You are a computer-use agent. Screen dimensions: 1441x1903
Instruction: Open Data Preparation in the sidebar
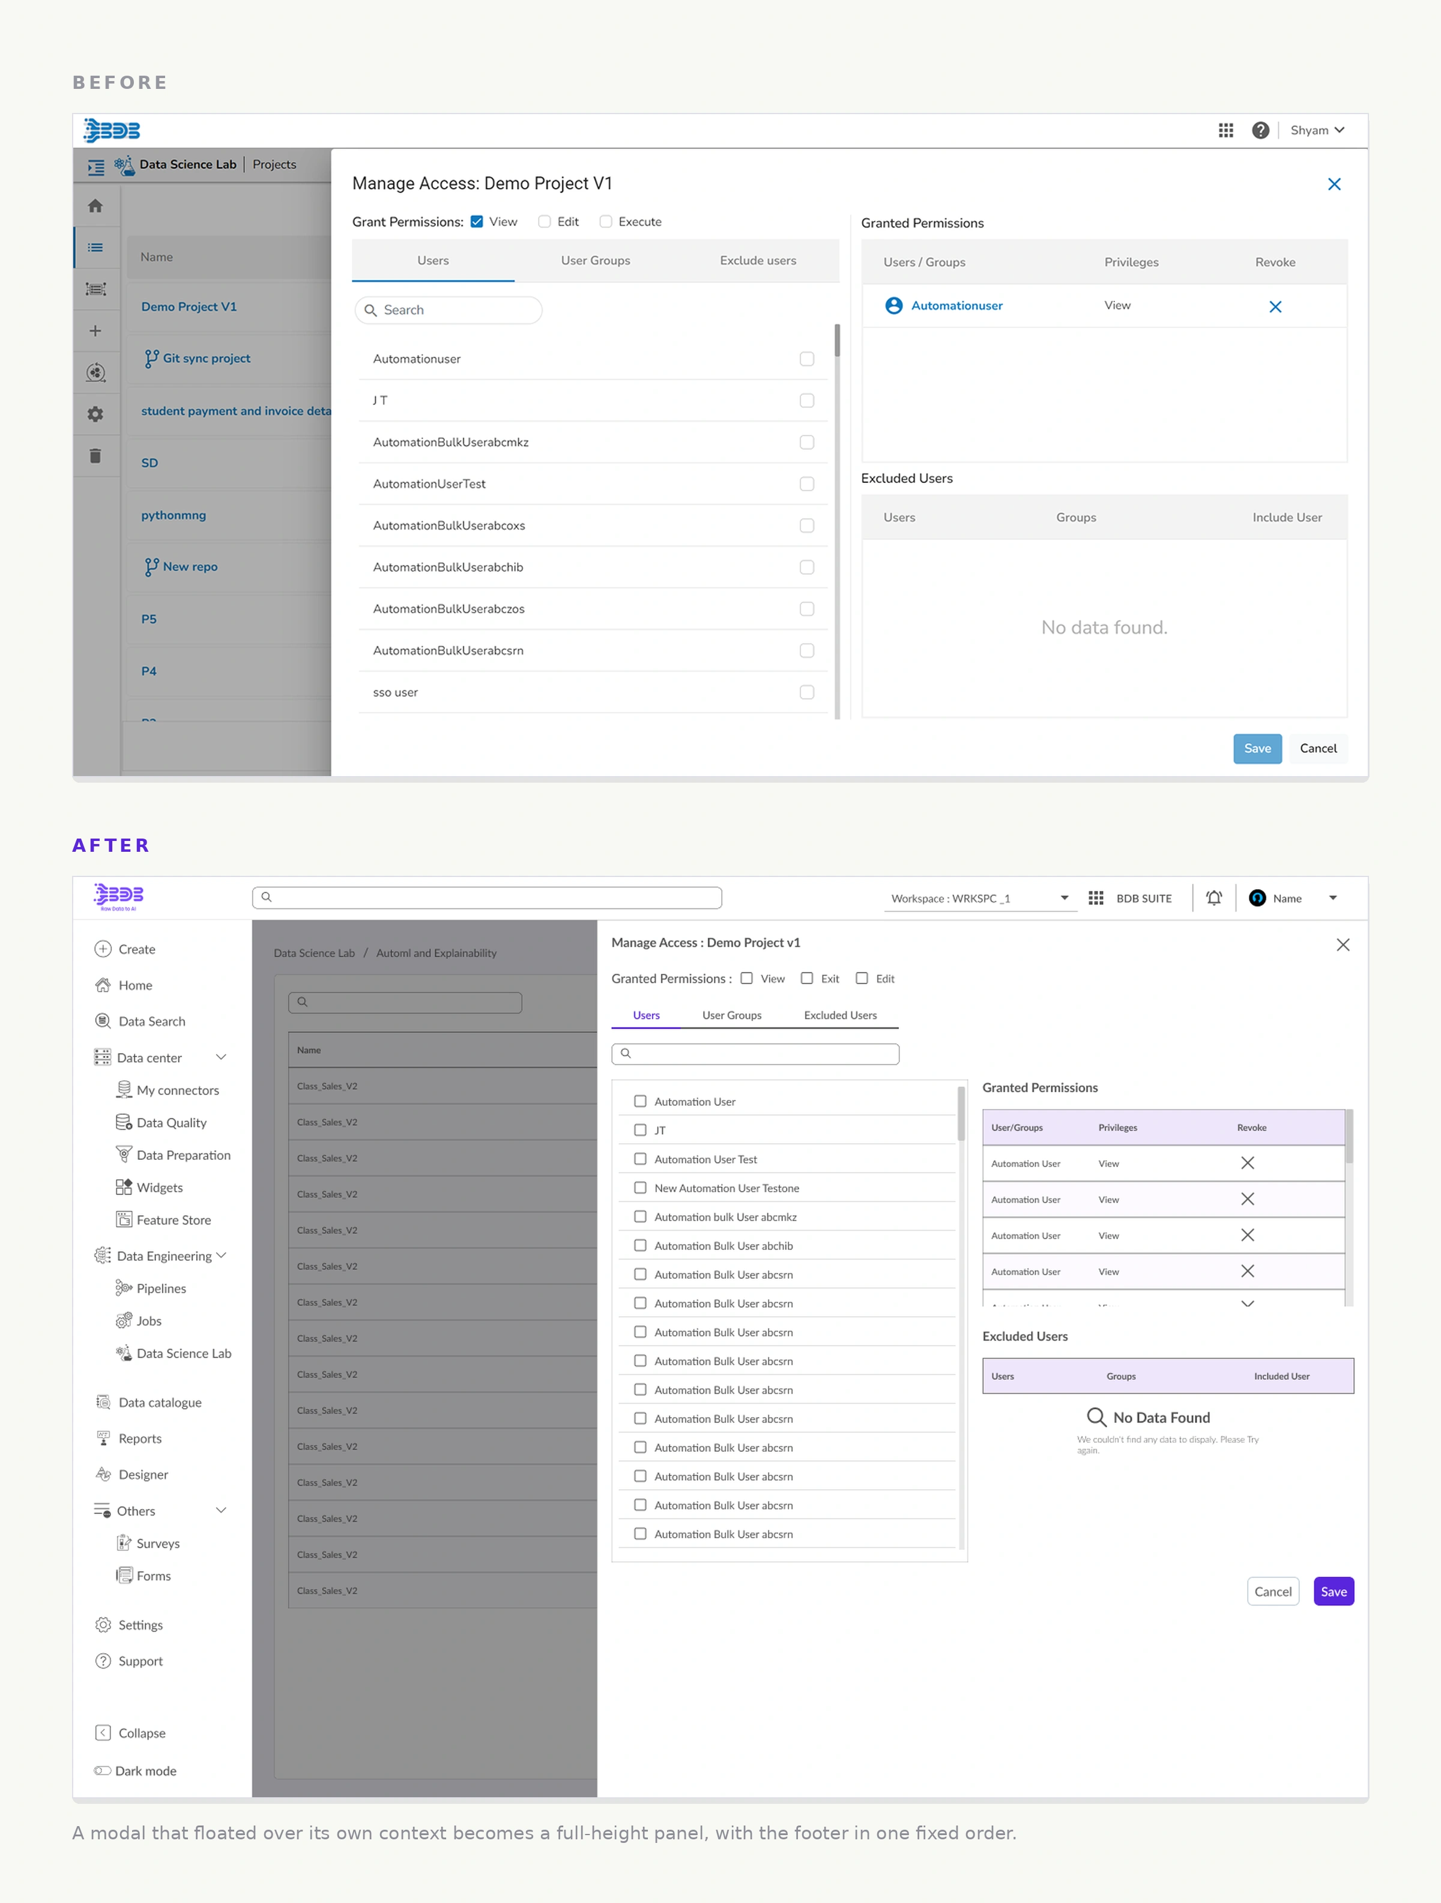point(183,1155)
